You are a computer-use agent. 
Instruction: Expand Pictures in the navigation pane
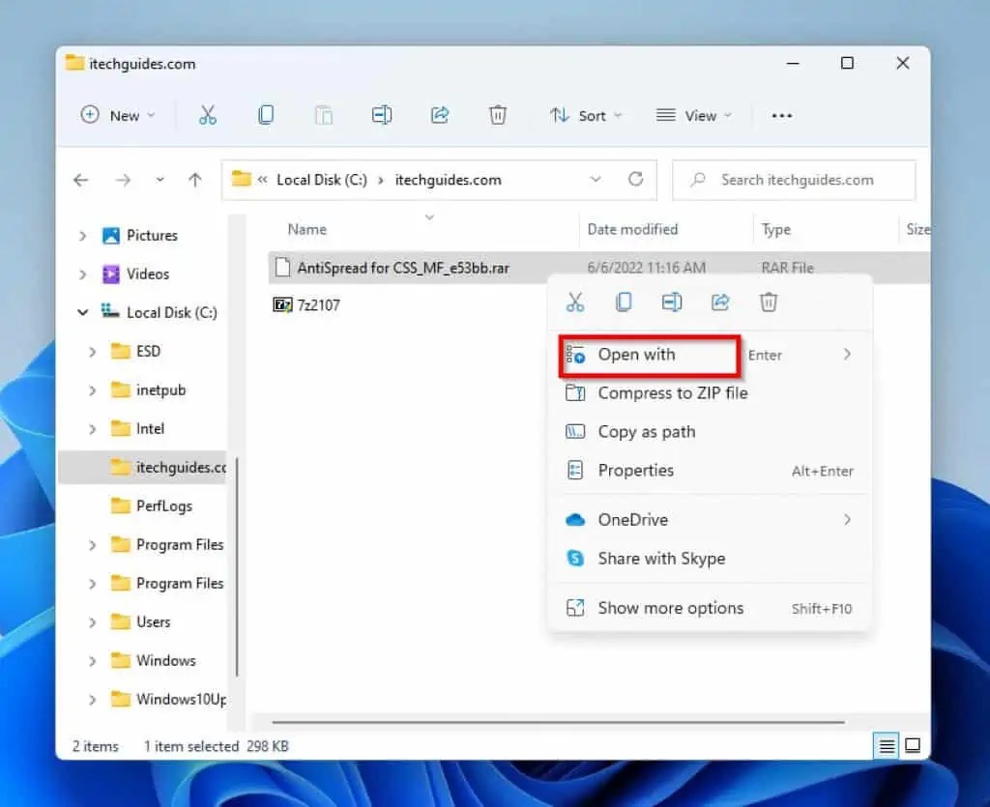[x=82, y=235]
